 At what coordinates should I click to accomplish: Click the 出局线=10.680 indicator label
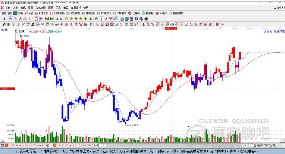[x=54, y=32]
